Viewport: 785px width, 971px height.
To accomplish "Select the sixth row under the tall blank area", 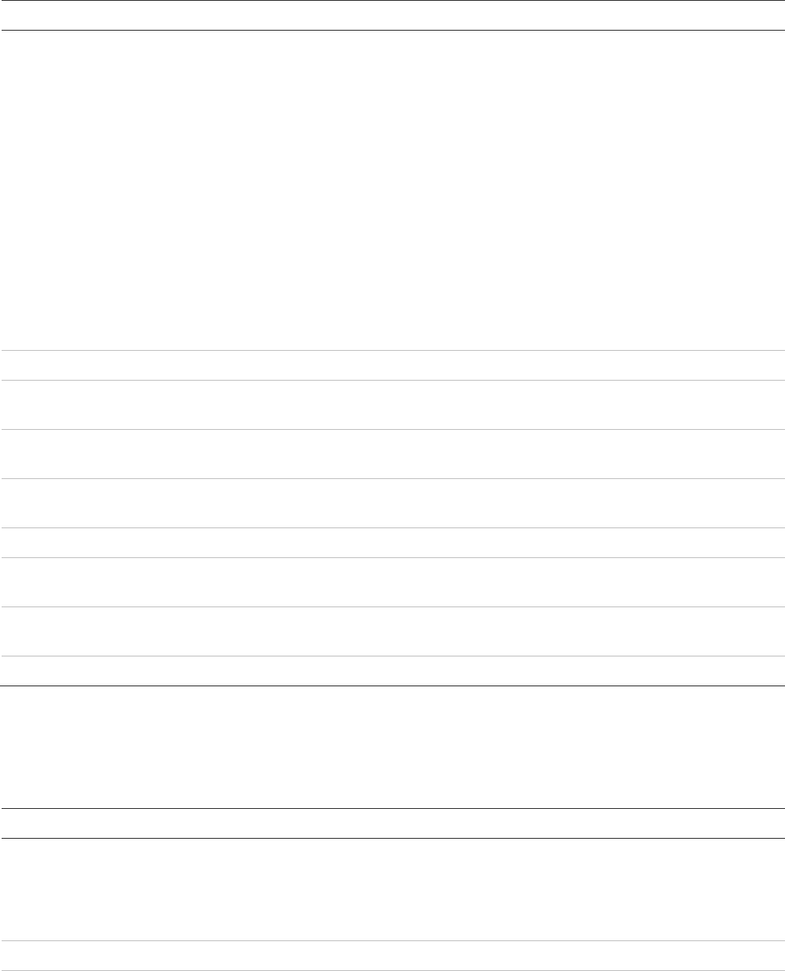I will pos(392,582).
